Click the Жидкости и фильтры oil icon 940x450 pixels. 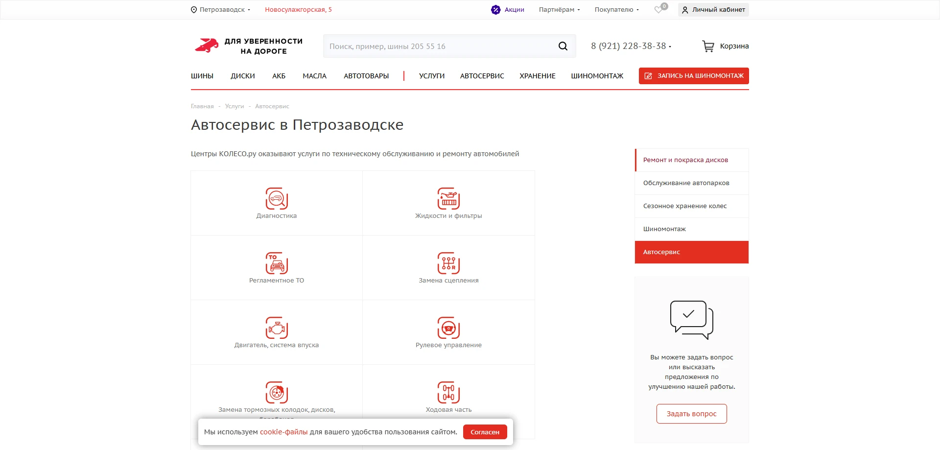click(x=448, y=198)
